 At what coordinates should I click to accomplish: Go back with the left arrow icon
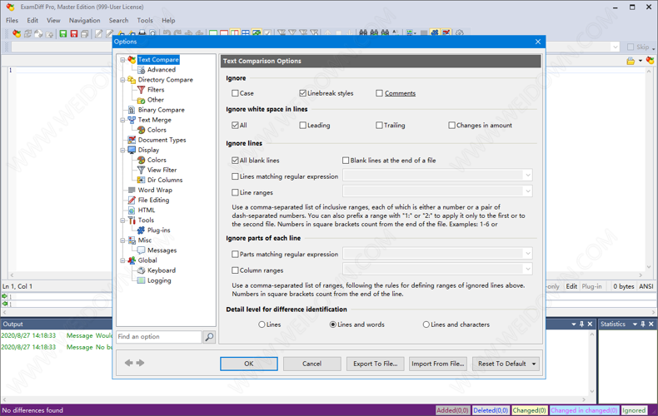click(129, 363)
